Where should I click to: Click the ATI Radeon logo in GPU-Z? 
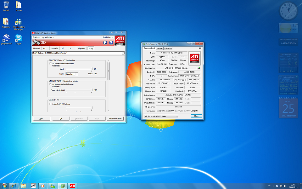pos(194,58)
